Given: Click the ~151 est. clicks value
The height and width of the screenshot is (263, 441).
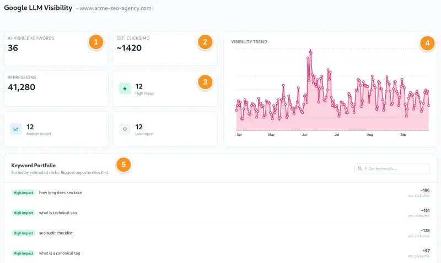Looking at the screenshot, I should point(425,211).
